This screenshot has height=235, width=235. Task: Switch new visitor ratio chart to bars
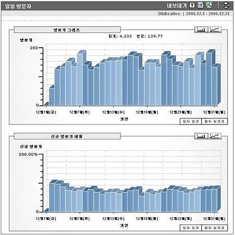(x=201, y=136)
